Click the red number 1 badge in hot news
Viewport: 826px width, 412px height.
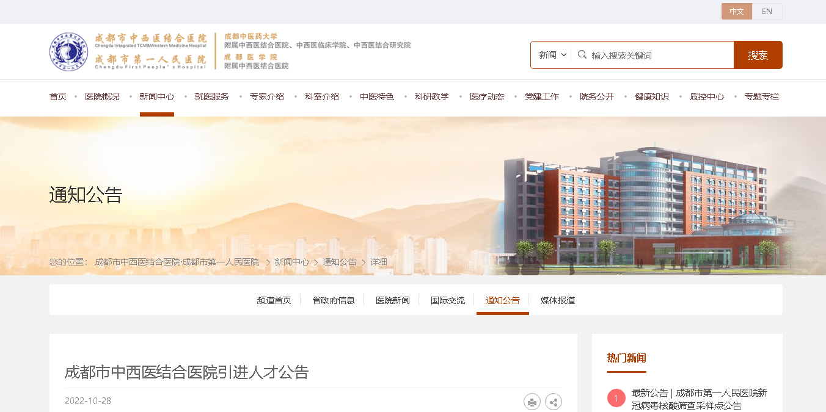(616, 399)
